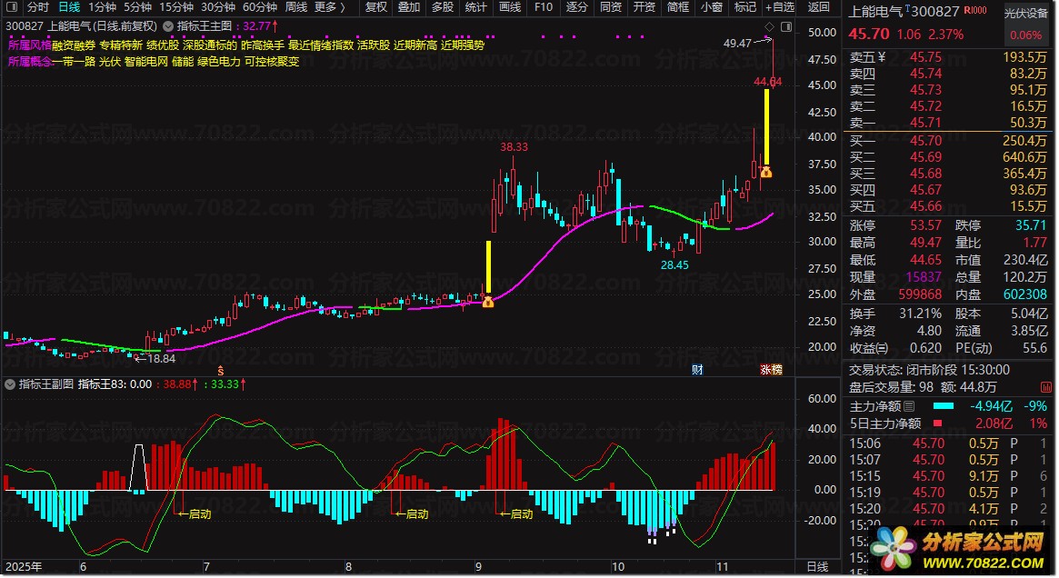Click month 9 marker on timeline
This screenshot has width=1059, height=578.
point(479,567)
